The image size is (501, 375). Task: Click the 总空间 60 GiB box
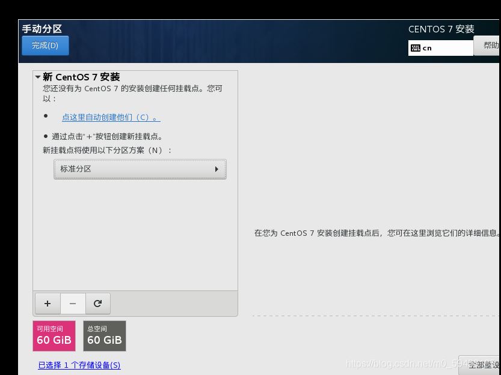tap(105, 336)
